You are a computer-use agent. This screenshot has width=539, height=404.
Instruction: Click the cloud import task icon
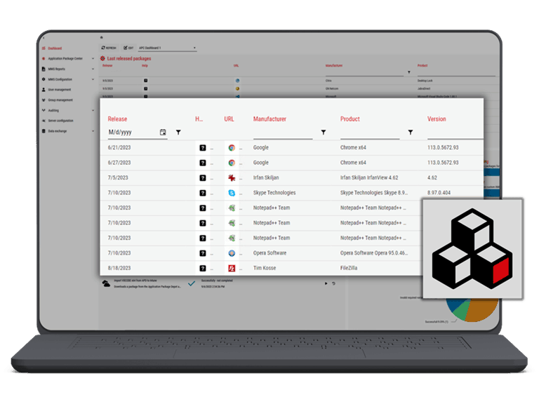coord(106,283)
